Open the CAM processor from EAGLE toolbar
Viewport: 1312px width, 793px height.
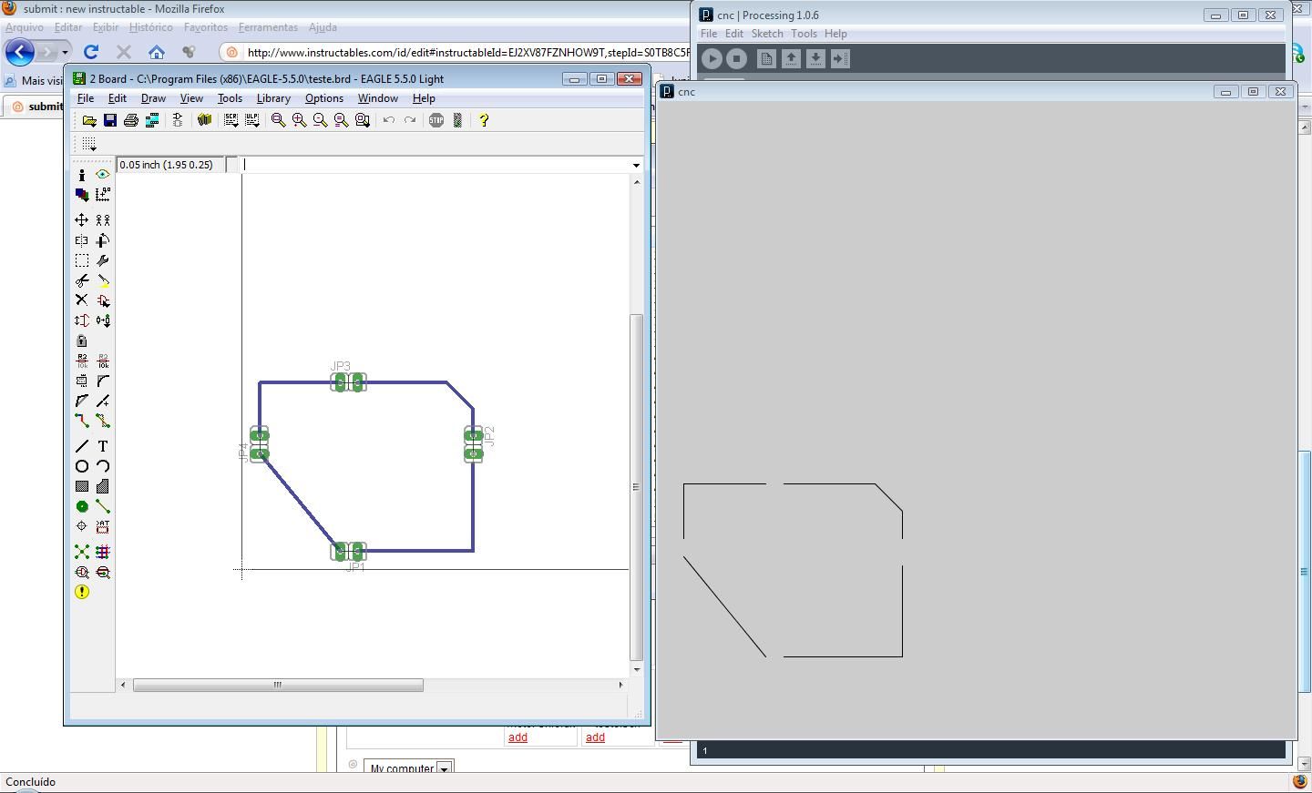click(x=152, y=119)
